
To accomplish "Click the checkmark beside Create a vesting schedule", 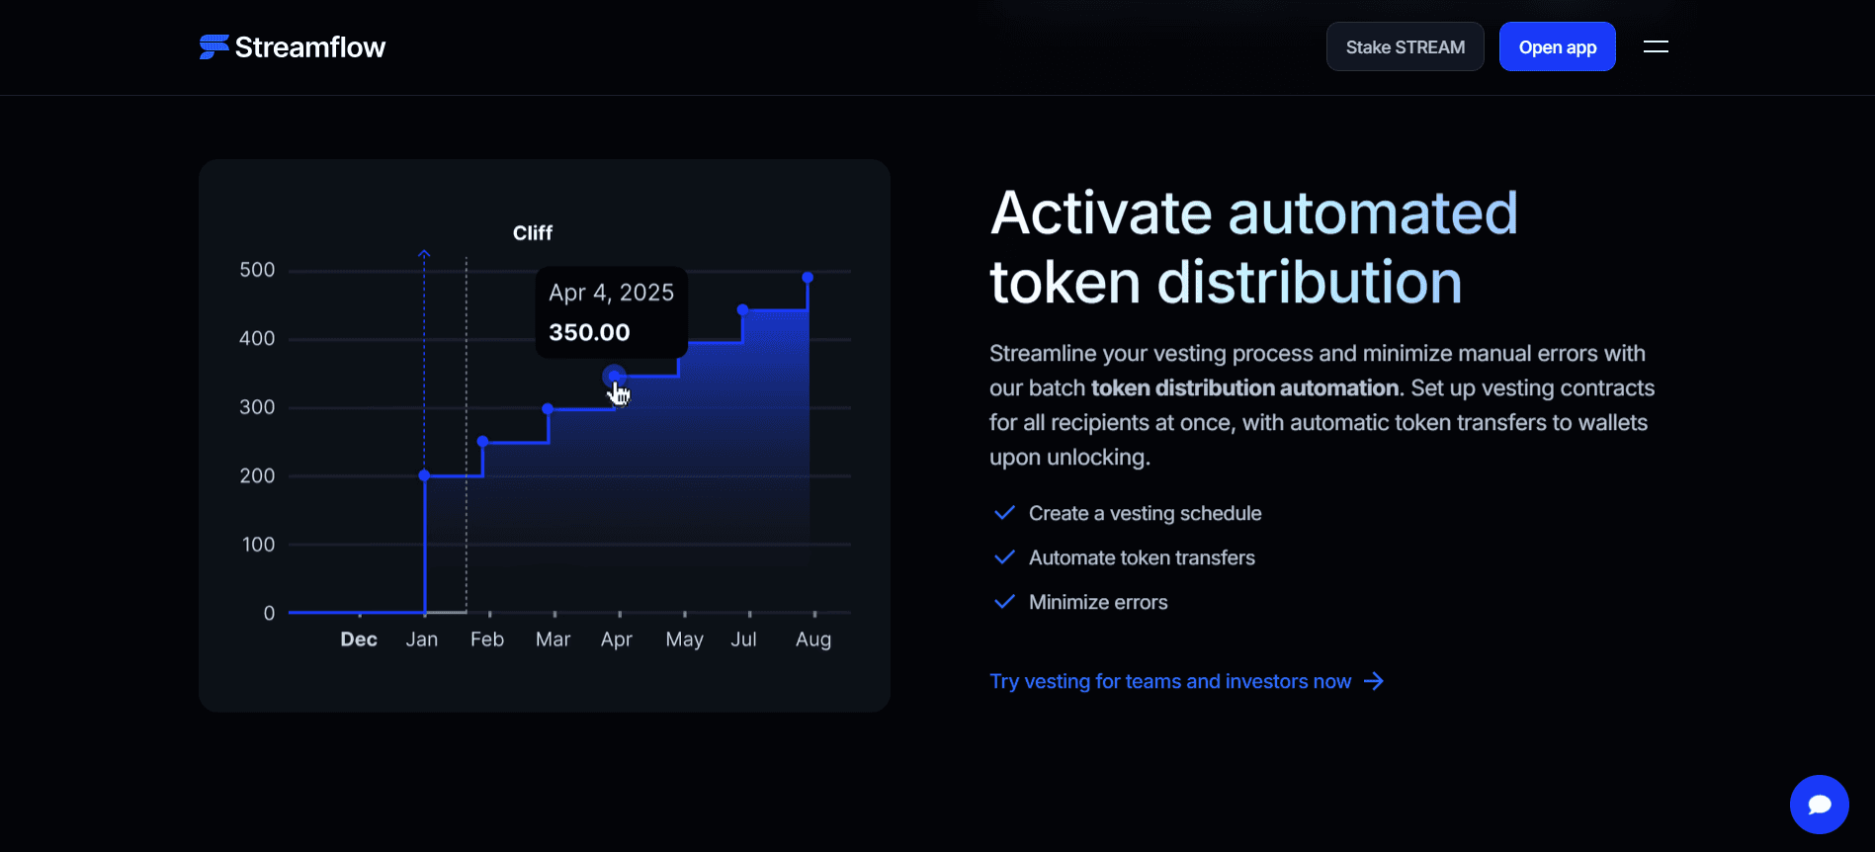I will click(1004, 513).
